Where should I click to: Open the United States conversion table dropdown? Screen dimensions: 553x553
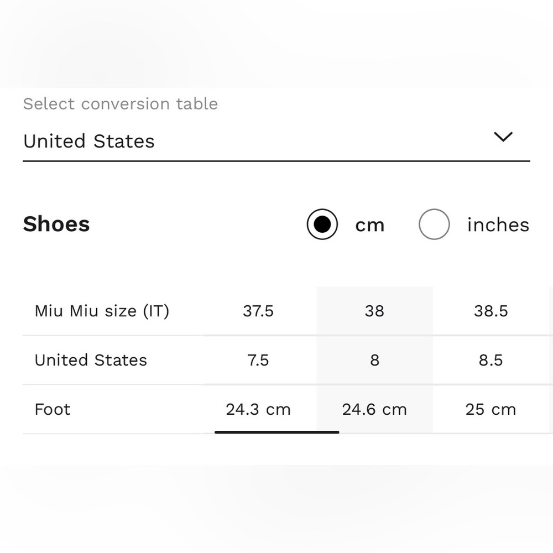coord(265,142)
